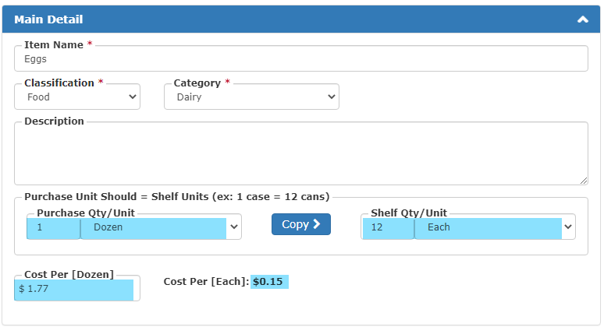Click into the Item Name field containing Eggs

(301, 59)
